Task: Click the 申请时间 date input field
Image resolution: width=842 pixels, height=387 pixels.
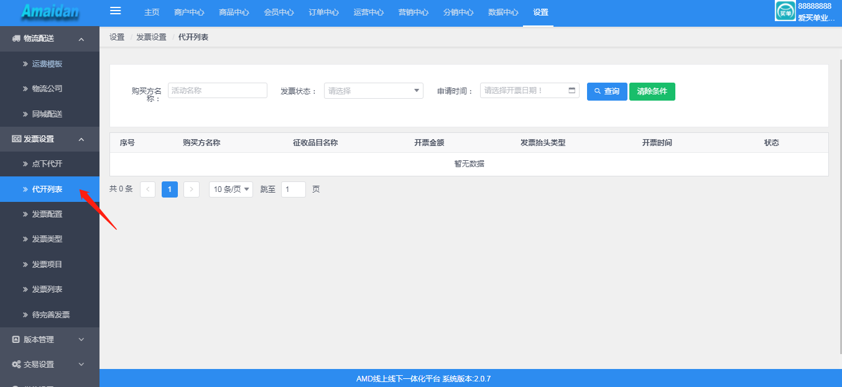Action: click(530, 91)
